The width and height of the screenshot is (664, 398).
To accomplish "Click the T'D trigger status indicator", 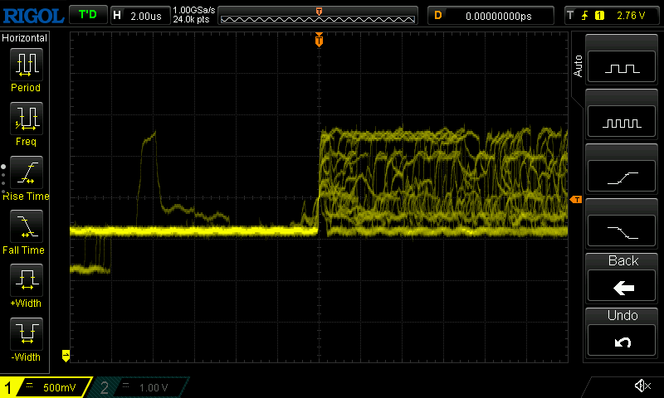I will pos(86,15).
